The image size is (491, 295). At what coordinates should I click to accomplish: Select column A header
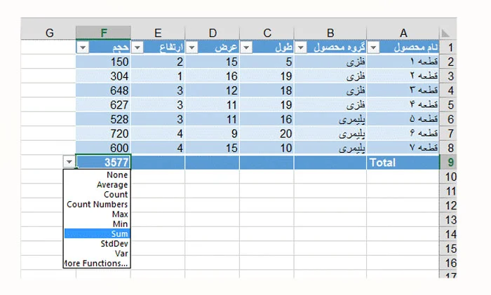point(403,32)
